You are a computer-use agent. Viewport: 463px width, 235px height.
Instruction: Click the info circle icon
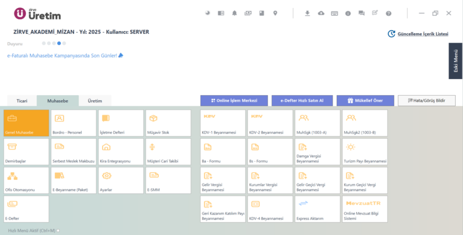click(348, 13)
